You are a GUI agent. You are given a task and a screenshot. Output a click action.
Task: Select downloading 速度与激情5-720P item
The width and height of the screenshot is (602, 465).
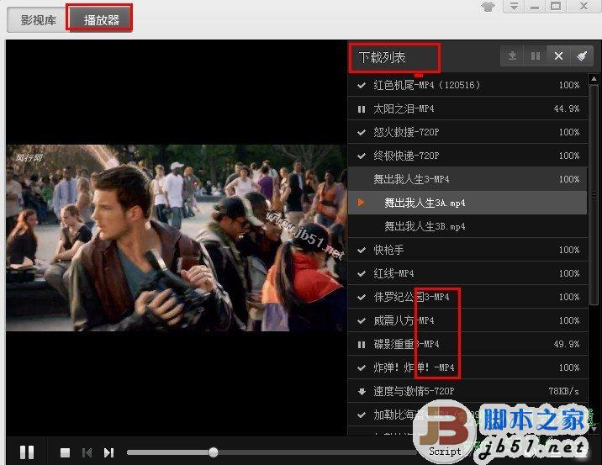tap(467, 391)
